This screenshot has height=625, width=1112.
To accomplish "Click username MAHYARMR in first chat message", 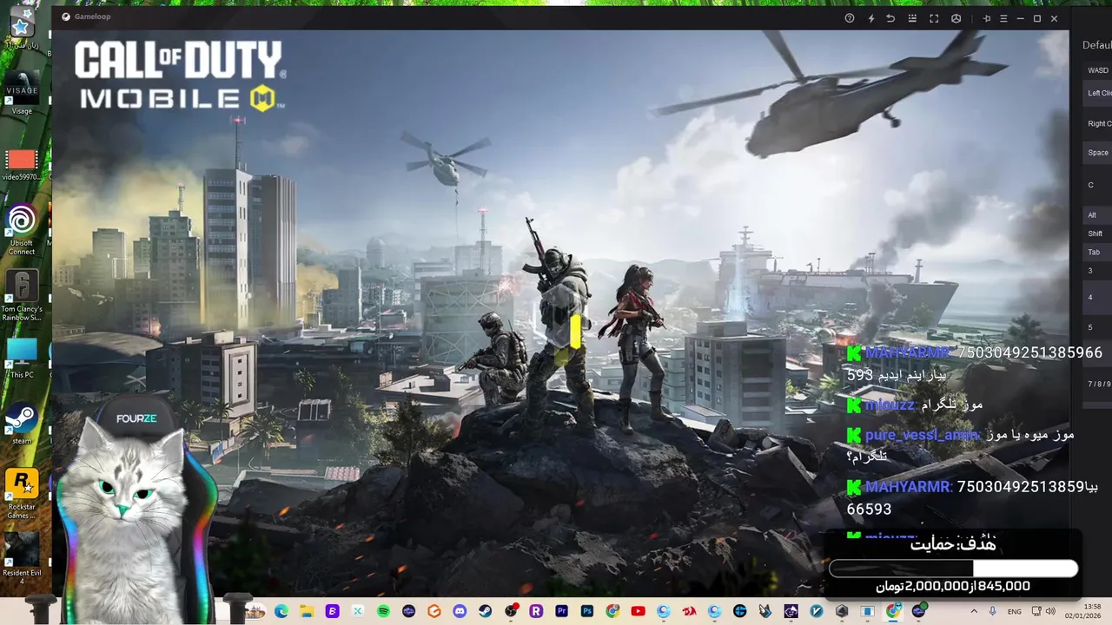I will point(908,353).
